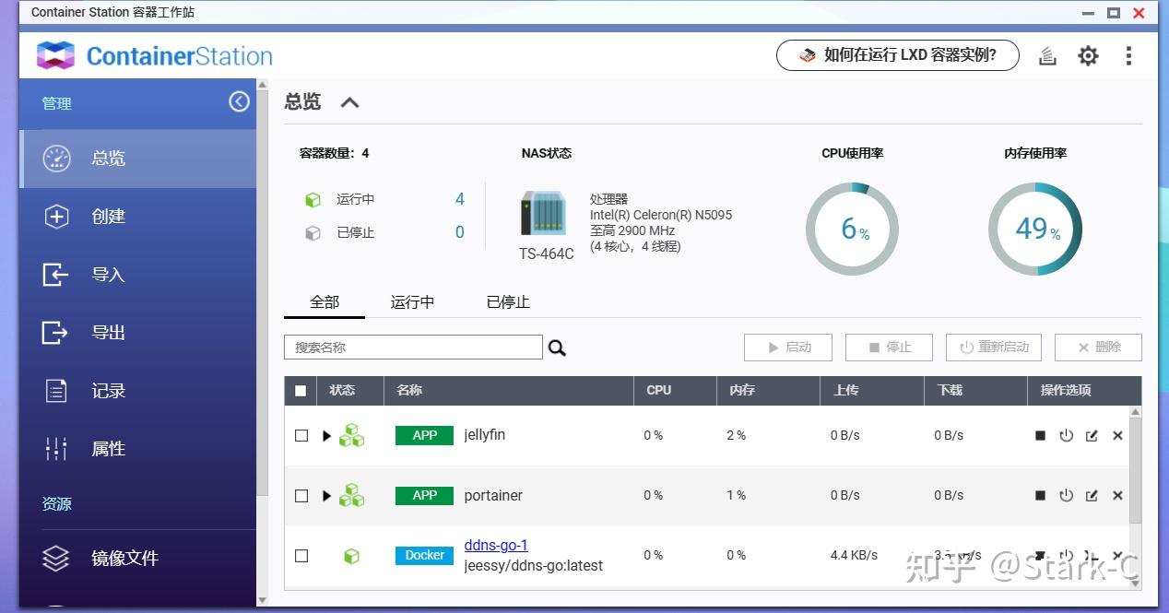
Task: Edit the portainer container settings
Action: coord(1092,495)
